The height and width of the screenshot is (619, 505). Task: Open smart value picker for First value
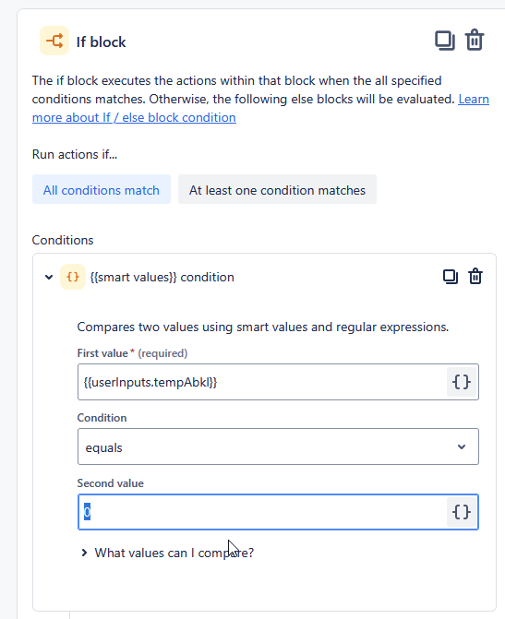click(x=461, y=382)
